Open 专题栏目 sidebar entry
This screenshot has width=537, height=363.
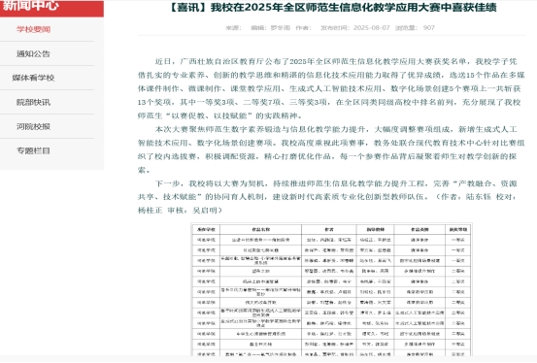point(33,150)
